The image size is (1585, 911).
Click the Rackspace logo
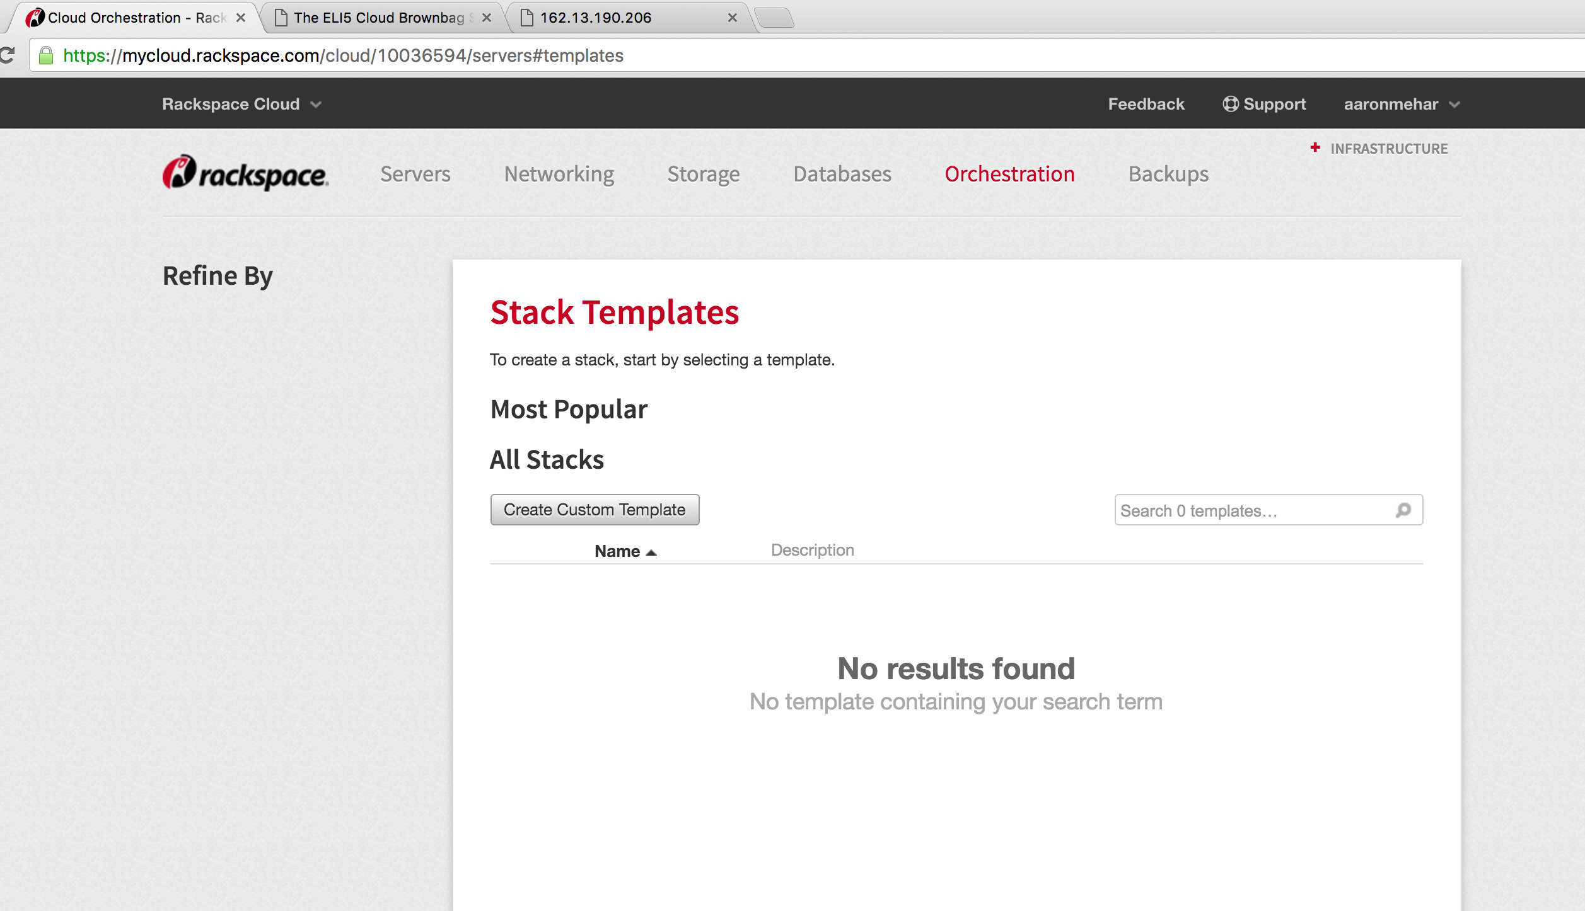coord(245,173)
